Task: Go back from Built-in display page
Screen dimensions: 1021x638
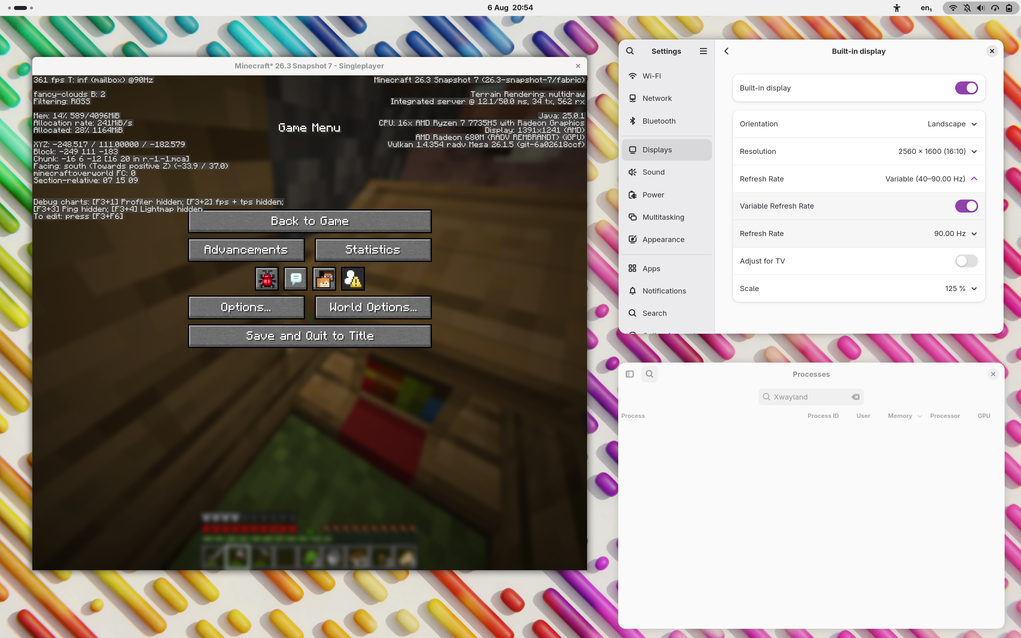Action: point(727,51)
